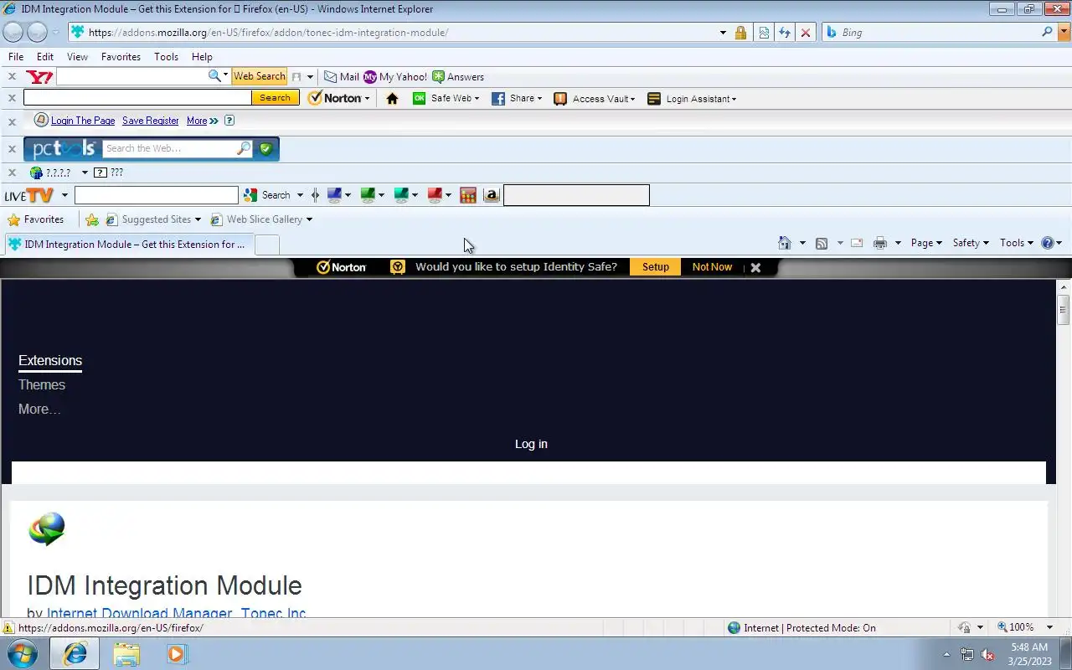Click into the LiveTV toolbar search box
1072x670 pixels.
(x=157, y=195)
